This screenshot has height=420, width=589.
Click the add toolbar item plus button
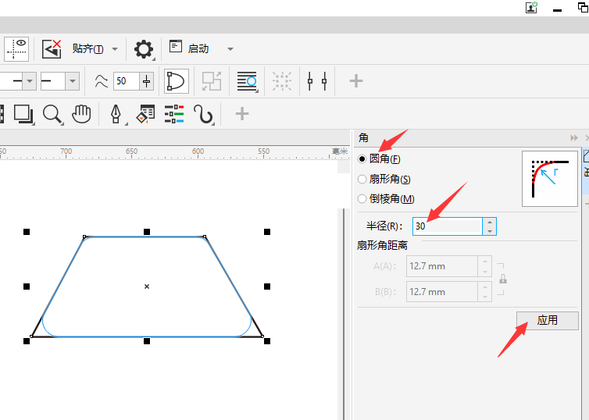click(355, 81)
